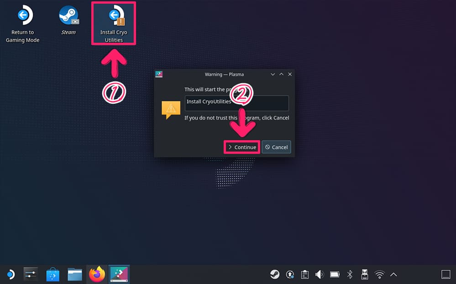Image resolution: width=456 pixels, height=284 pixels.
Task: Open the Dolphin file manager in the taskbar
Action: (75, 274)
